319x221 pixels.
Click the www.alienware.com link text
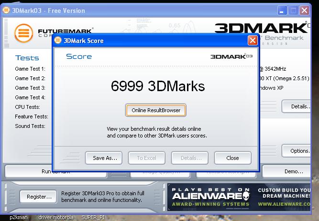284,204
